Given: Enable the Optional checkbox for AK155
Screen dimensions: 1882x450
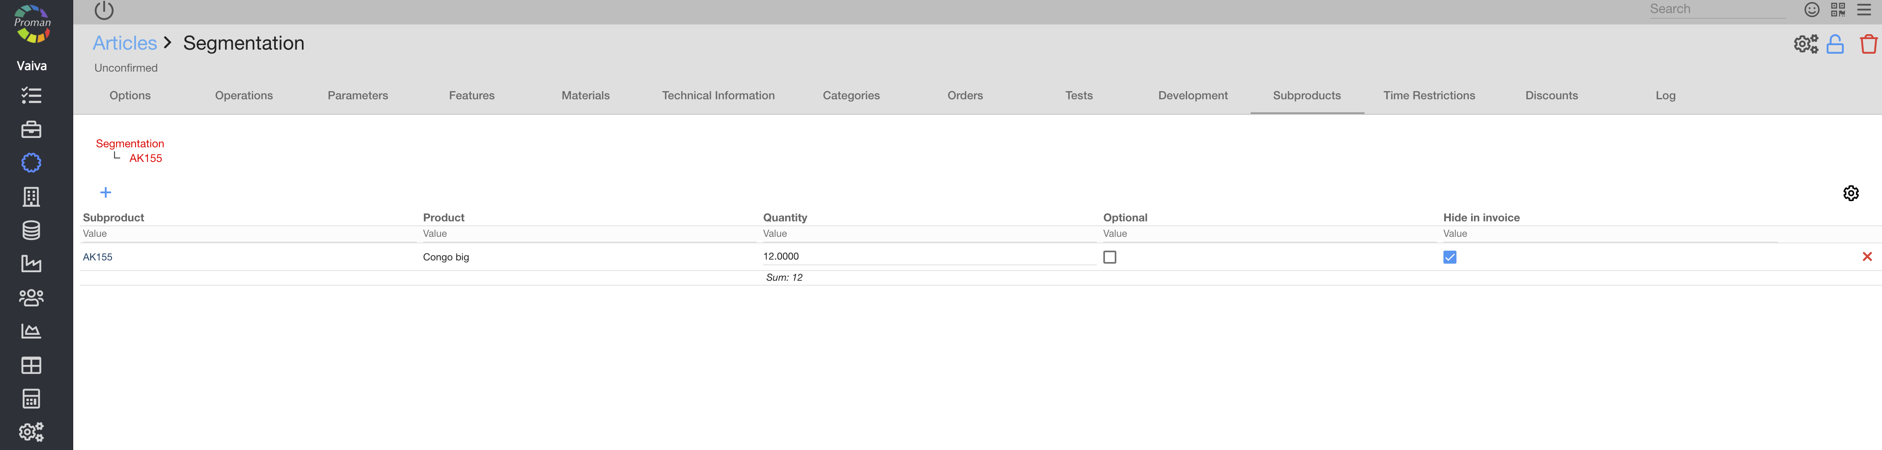Looking at the screenshot, I should point(1109,257).
